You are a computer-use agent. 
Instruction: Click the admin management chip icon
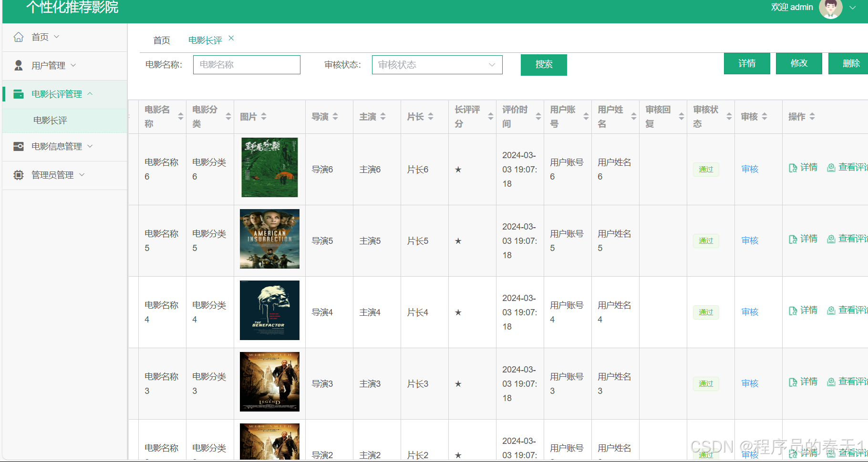coord(19,175)
